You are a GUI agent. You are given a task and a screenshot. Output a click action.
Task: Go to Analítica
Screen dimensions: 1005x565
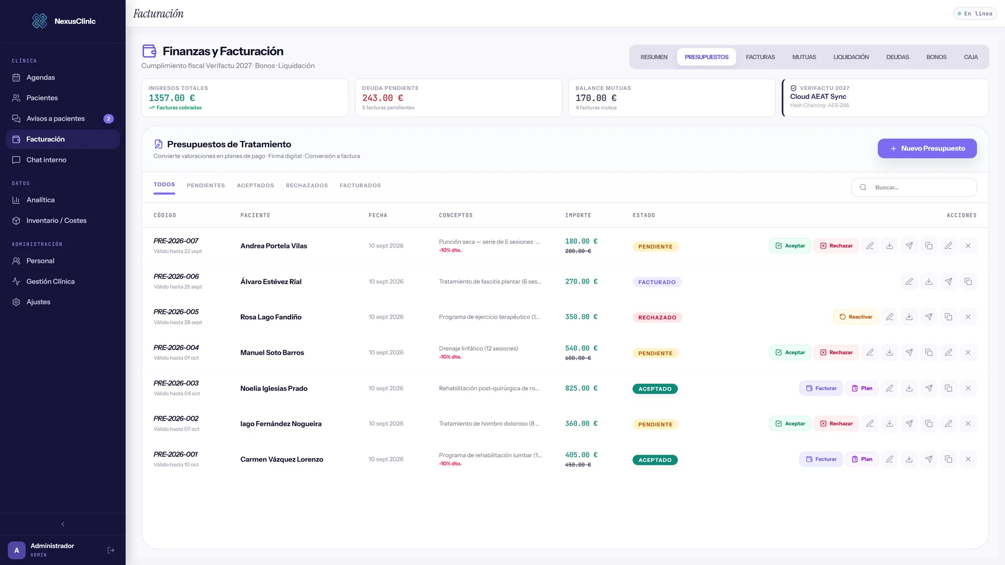(63, 200)
